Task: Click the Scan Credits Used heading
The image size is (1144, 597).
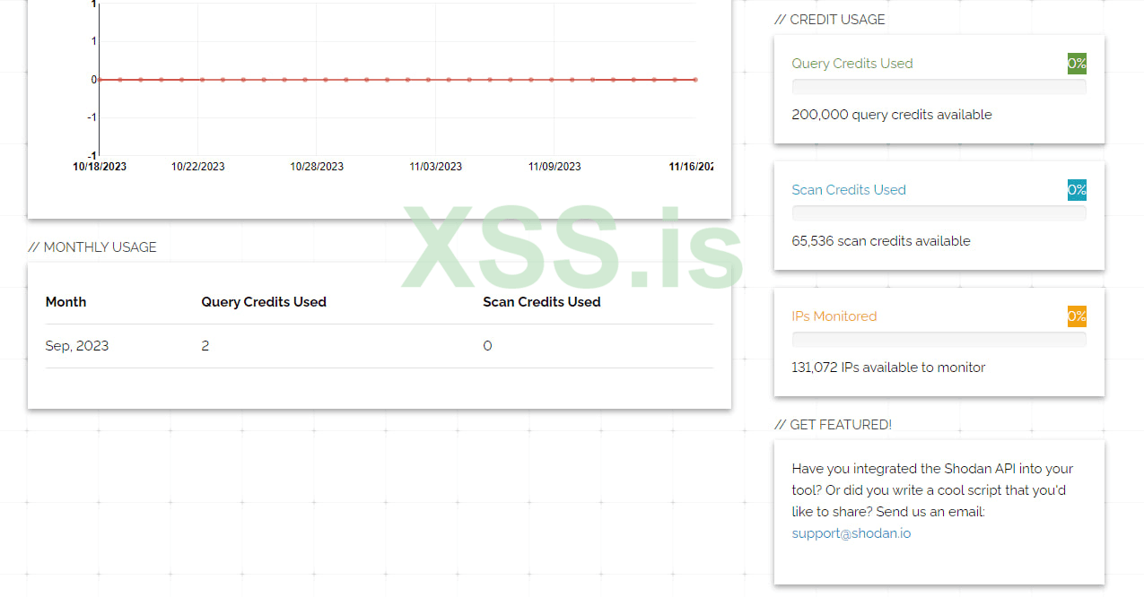Action: point(848,190)
